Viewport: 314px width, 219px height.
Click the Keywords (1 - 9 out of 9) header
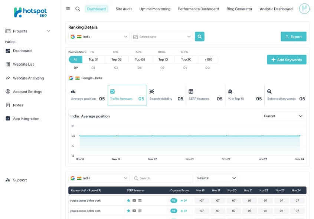[x=86, y=190]
